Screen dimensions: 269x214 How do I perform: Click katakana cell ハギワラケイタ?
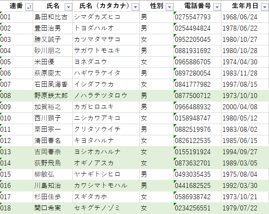tap(106, 73)
